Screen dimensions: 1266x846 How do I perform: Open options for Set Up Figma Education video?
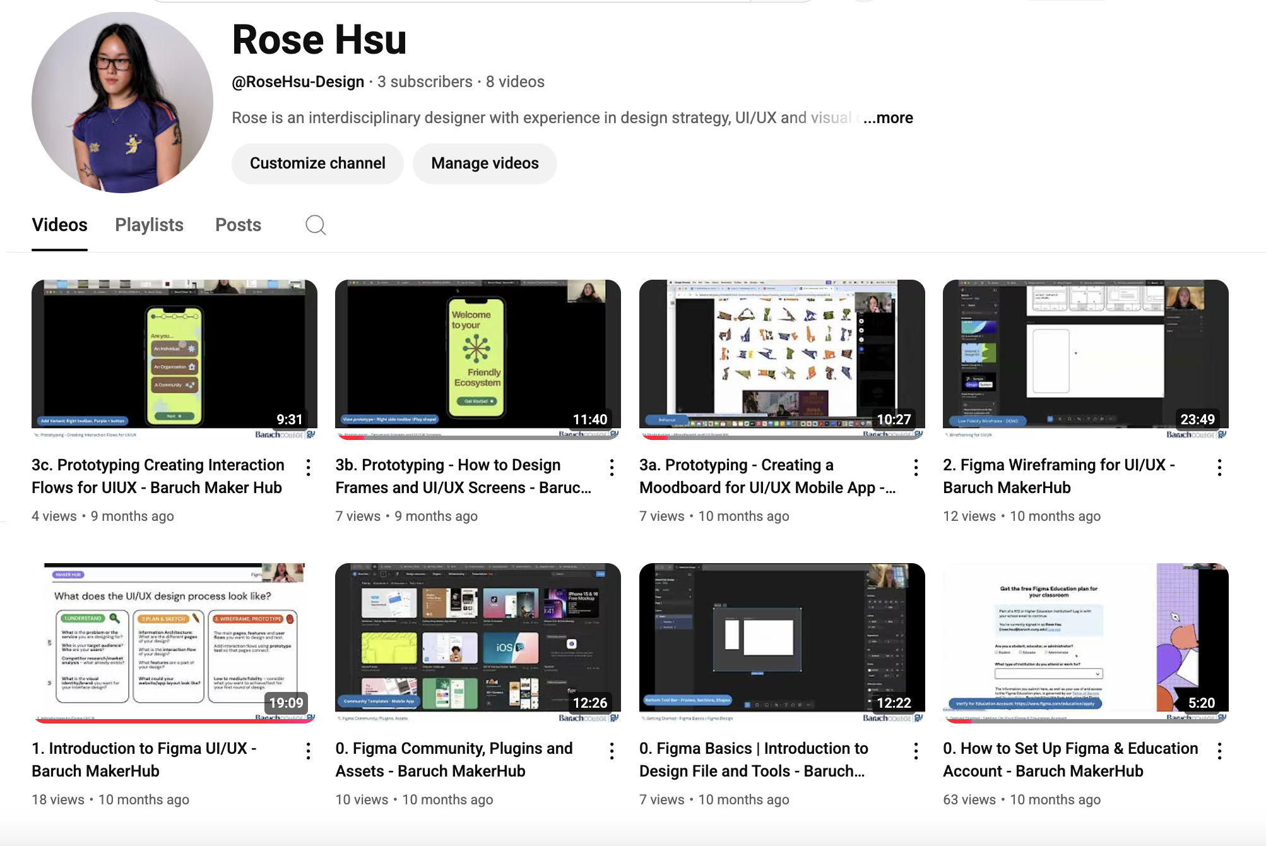click(x=1219, y=751)
